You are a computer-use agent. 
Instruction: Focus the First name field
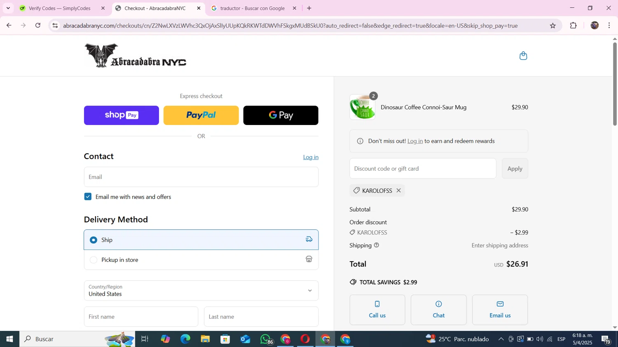coord(141,317)
